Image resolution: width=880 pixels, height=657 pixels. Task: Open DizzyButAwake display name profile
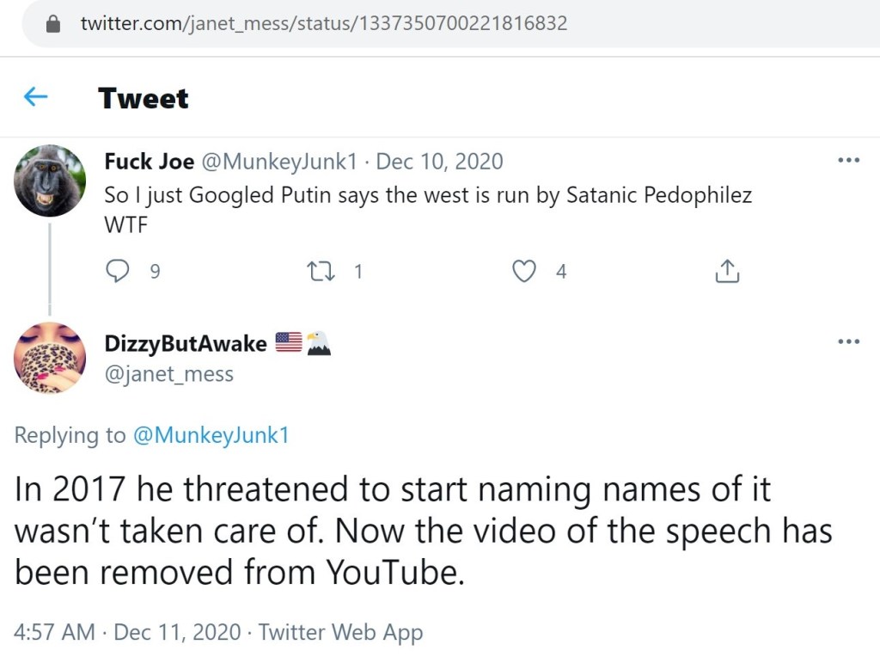185,343
